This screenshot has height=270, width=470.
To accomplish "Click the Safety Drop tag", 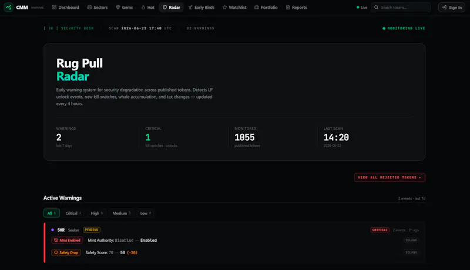I will pyautogui.click(x=66, y=252).
